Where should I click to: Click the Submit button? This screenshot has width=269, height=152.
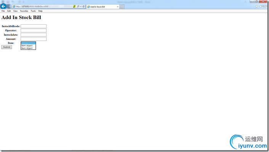pos(6,47)
